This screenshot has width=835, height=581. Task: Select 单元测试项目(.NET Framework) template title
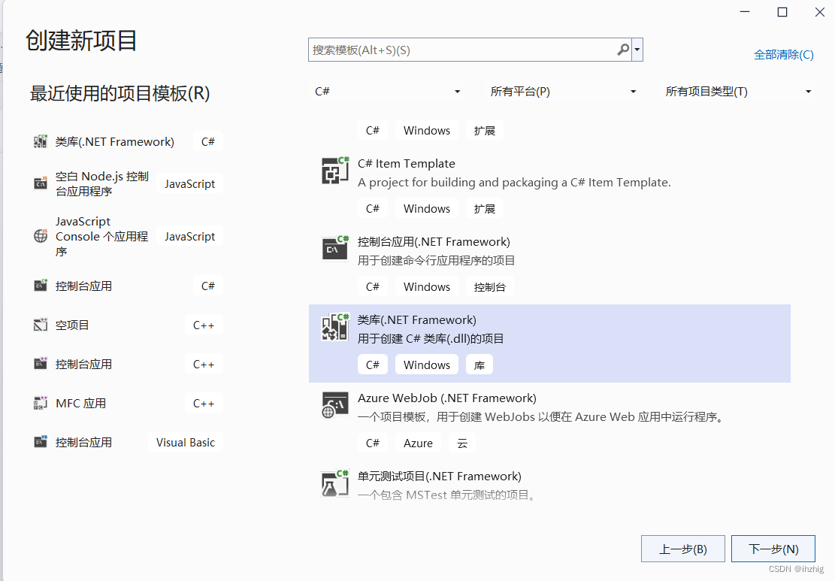click(440, 476)
